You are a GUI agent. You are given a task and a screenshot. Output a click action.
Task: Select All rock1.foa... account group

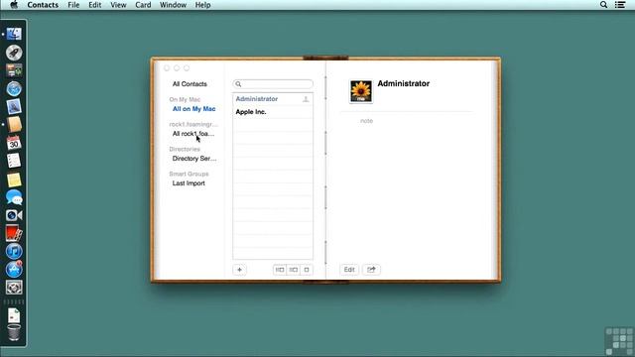pyautogui.click(x=193, y=134)
